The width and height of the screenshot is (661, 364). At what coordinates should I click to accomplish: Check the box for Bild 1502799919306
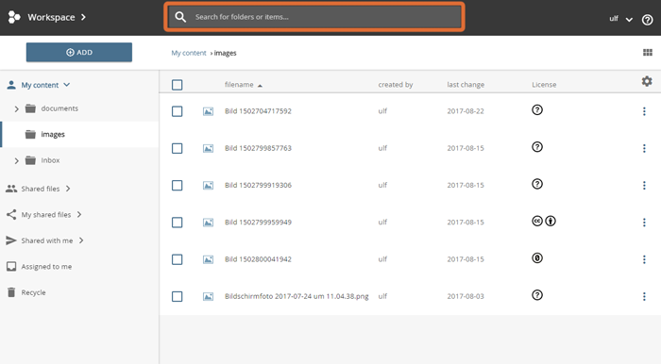coord(178,186)
